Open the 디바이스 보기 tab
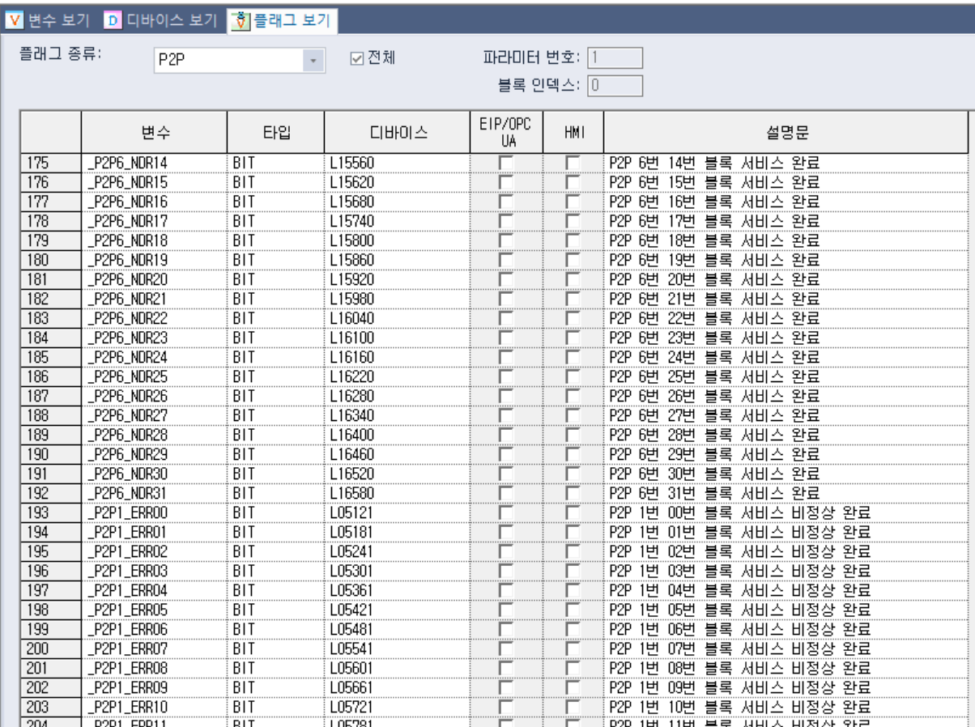 pos(162,20)
